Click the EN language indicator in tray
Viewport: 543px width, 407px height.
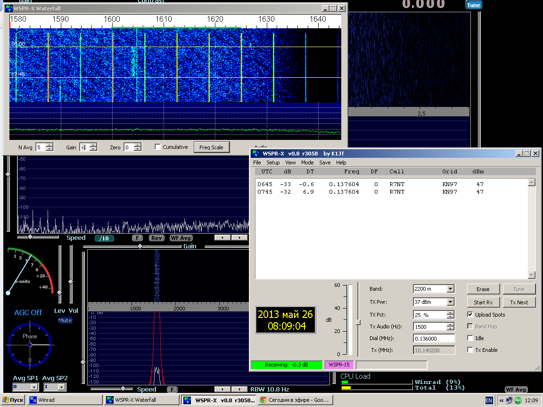[489, 400]
